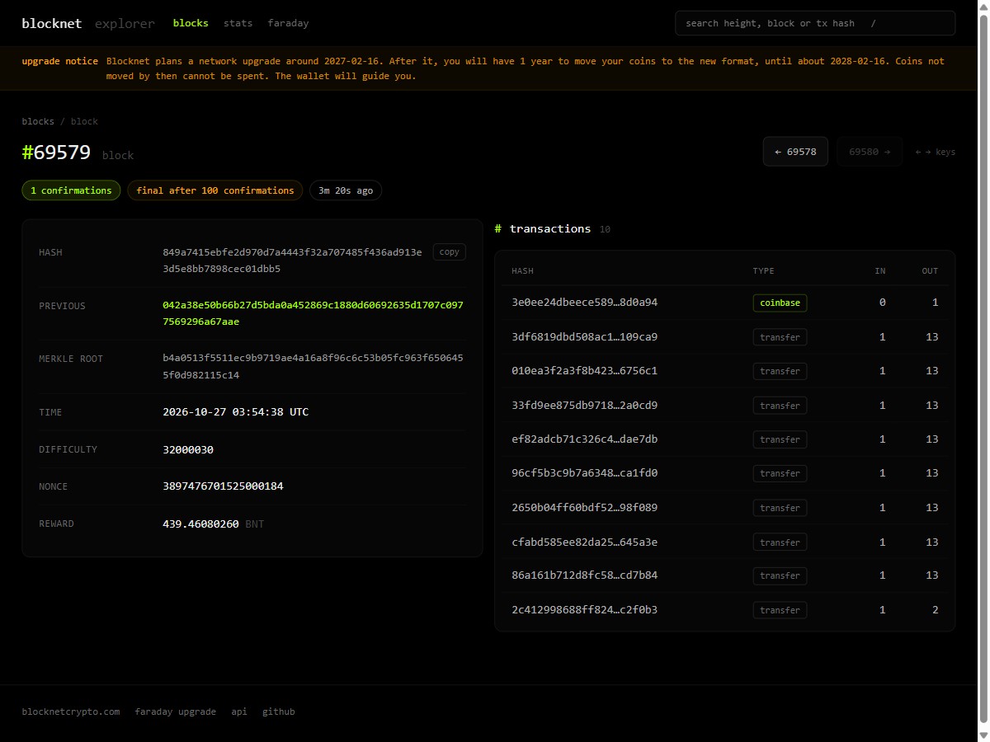Open transaction 2c412998688ff824…c2f0b3
This screenshot has height=742, width=990.
point(585,610)
